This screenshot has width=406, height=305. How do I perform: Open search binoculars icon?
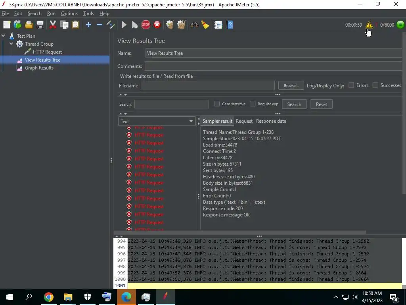click(194, 25)
